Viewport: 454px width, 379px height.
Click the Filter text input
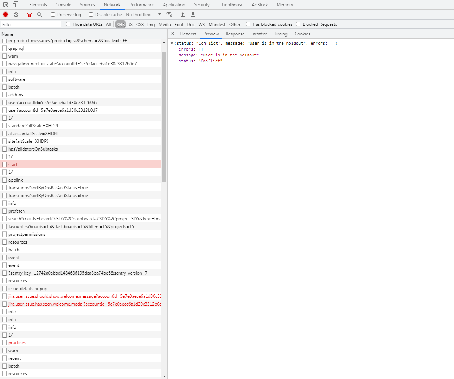[x=31, y=24]
